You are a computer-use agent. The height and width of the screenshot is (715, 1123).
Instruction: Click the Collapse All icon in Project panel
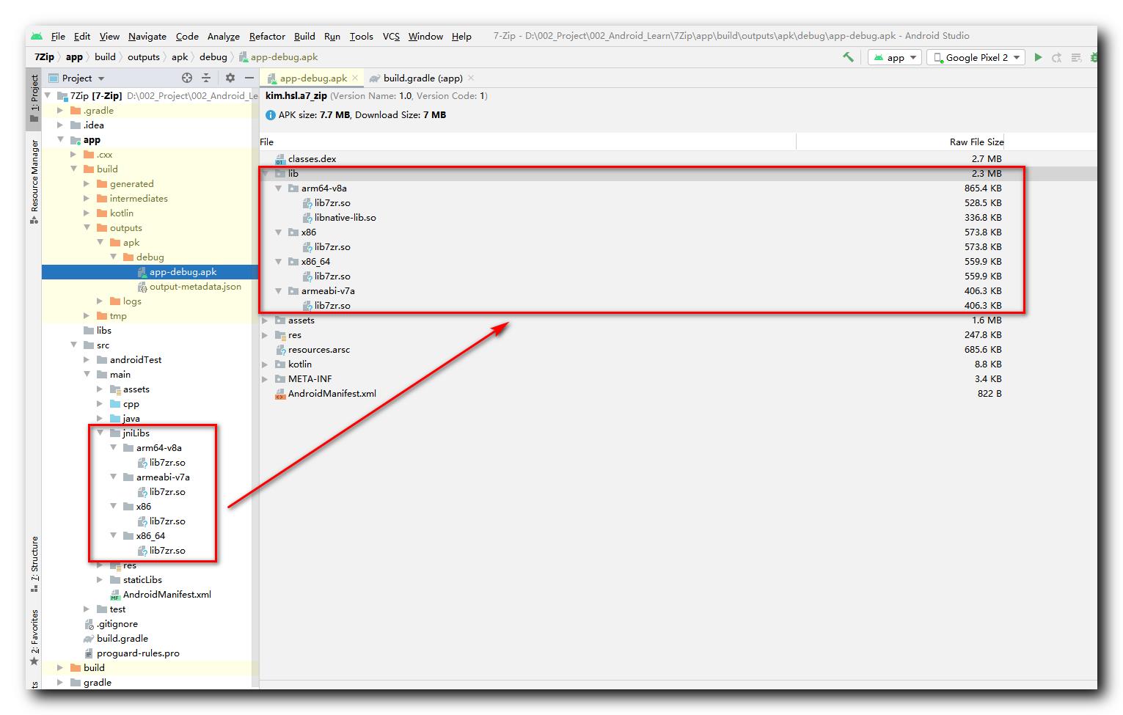[206, 78]
